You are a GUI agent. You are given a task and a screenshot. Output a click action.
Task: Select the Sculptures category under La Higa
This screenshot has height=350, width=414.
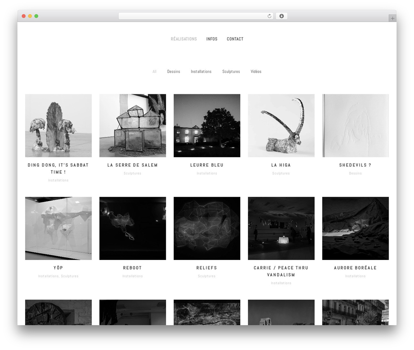(281, 173)
